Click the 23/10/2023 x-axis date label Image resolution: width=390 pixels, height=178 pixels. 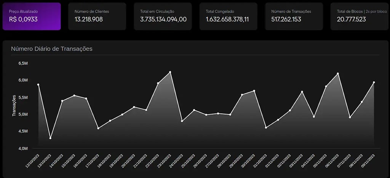point(164,161)
